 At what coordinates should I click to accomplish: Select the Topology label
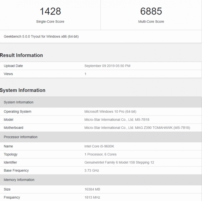pyautogui.click(x=10, y=154)
